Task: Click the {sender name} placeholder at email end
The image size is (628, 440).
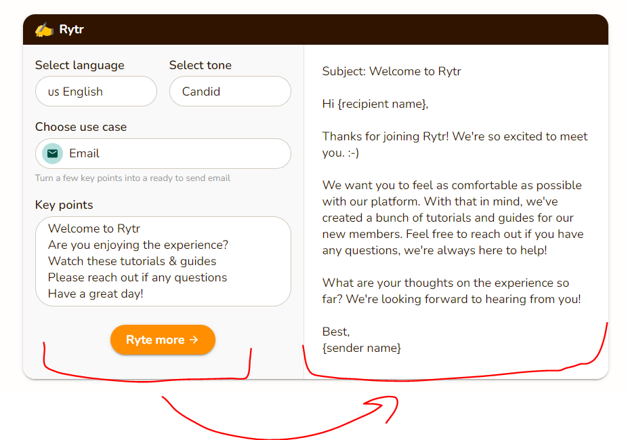Action: [362, 347]
